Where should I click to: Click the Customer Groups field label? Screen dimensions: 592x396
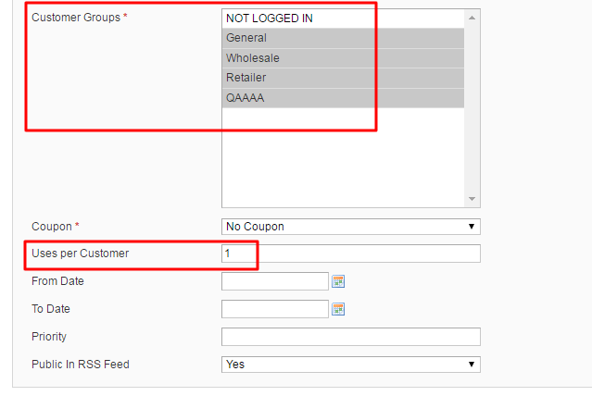click(79, 18)
